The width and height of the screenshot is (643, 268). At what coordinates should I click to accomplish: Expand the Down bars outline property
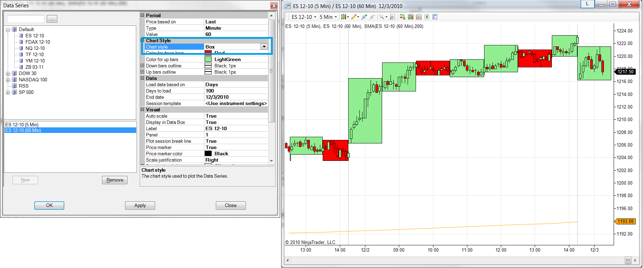(143, 66)
